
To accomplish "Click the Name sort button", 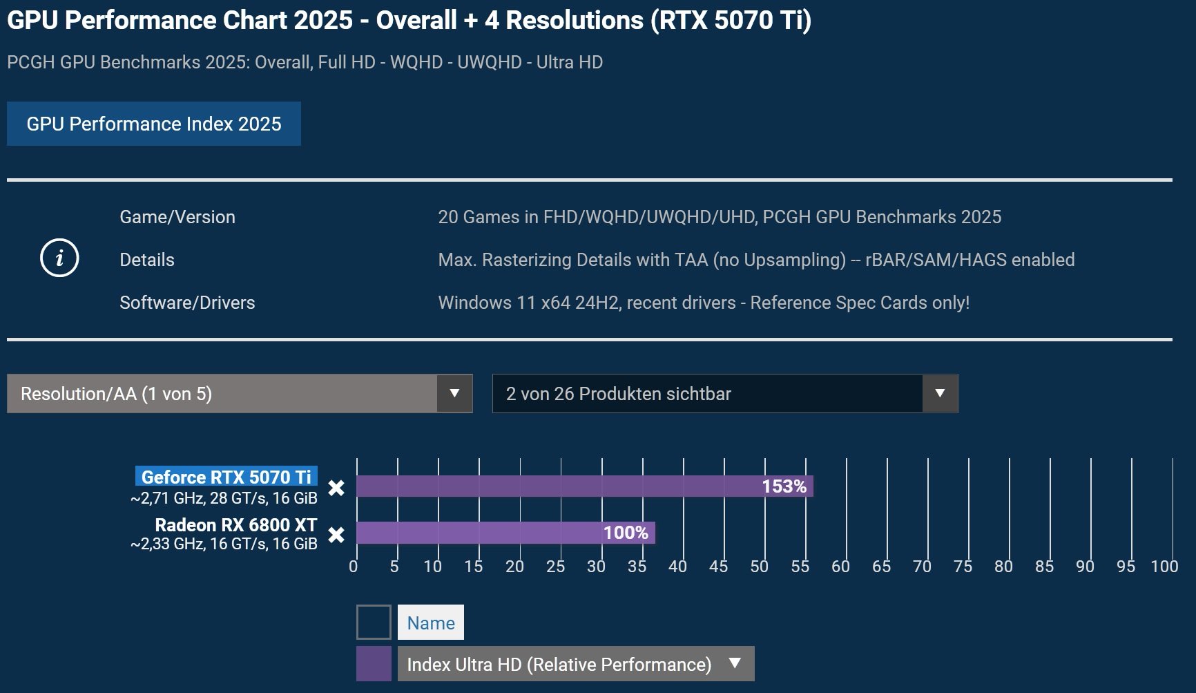I will 431,623.
